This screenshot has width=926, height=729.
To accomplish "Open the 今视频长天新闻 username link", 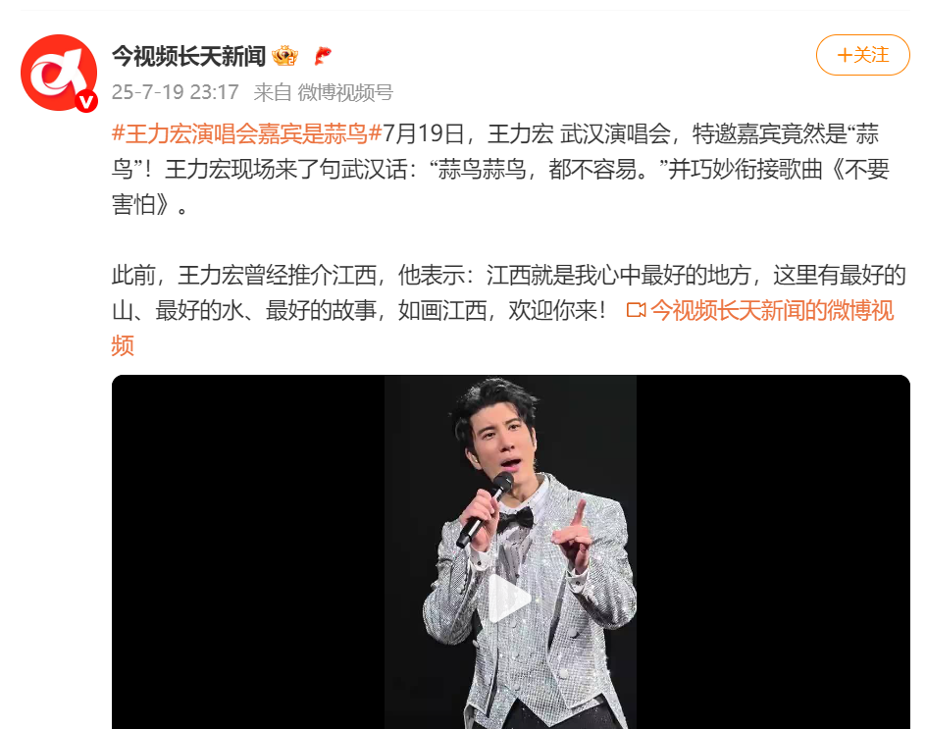I will coord(189,56).
